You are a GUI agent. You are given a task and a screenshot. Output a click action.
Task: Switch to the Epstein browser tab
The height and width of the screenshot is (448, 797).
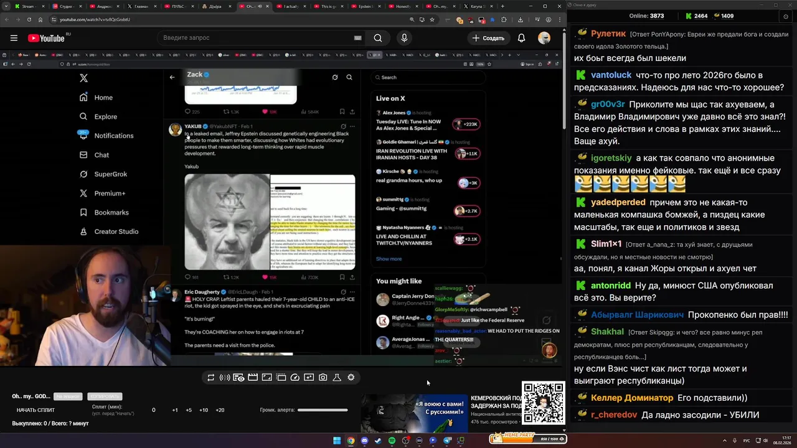coord(366,6)
